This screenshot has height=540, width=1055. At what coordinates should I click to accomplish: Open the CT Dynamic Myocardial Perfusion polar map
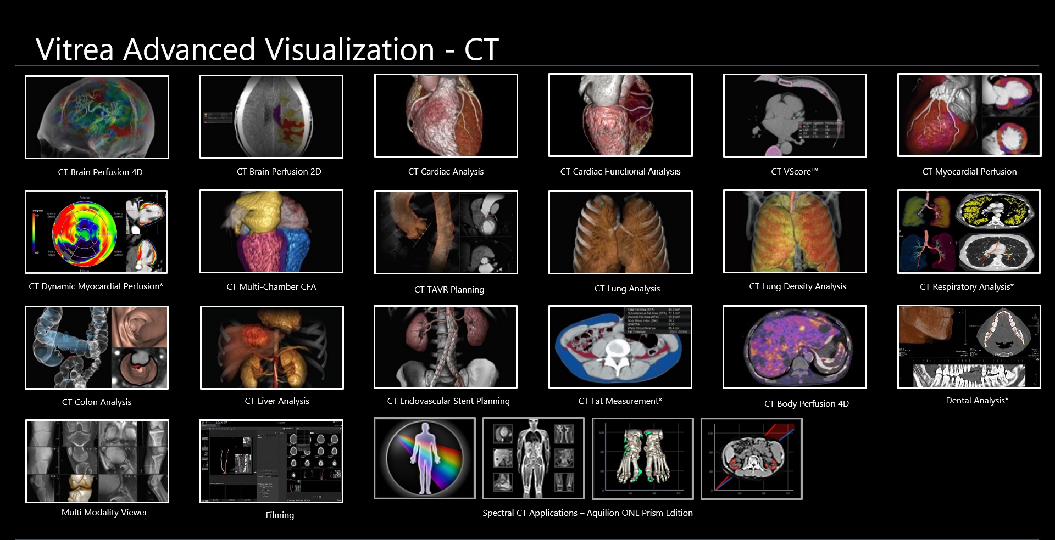pos(96,232)
